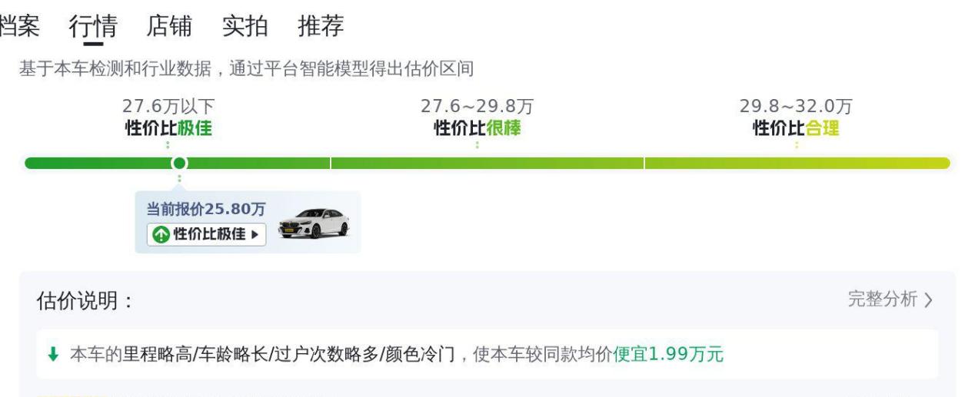The width and height of the screenshot is (975, 397).
Task: Click the 27.6~29.8万 性价比很棒 label
Action: point(477,117)
